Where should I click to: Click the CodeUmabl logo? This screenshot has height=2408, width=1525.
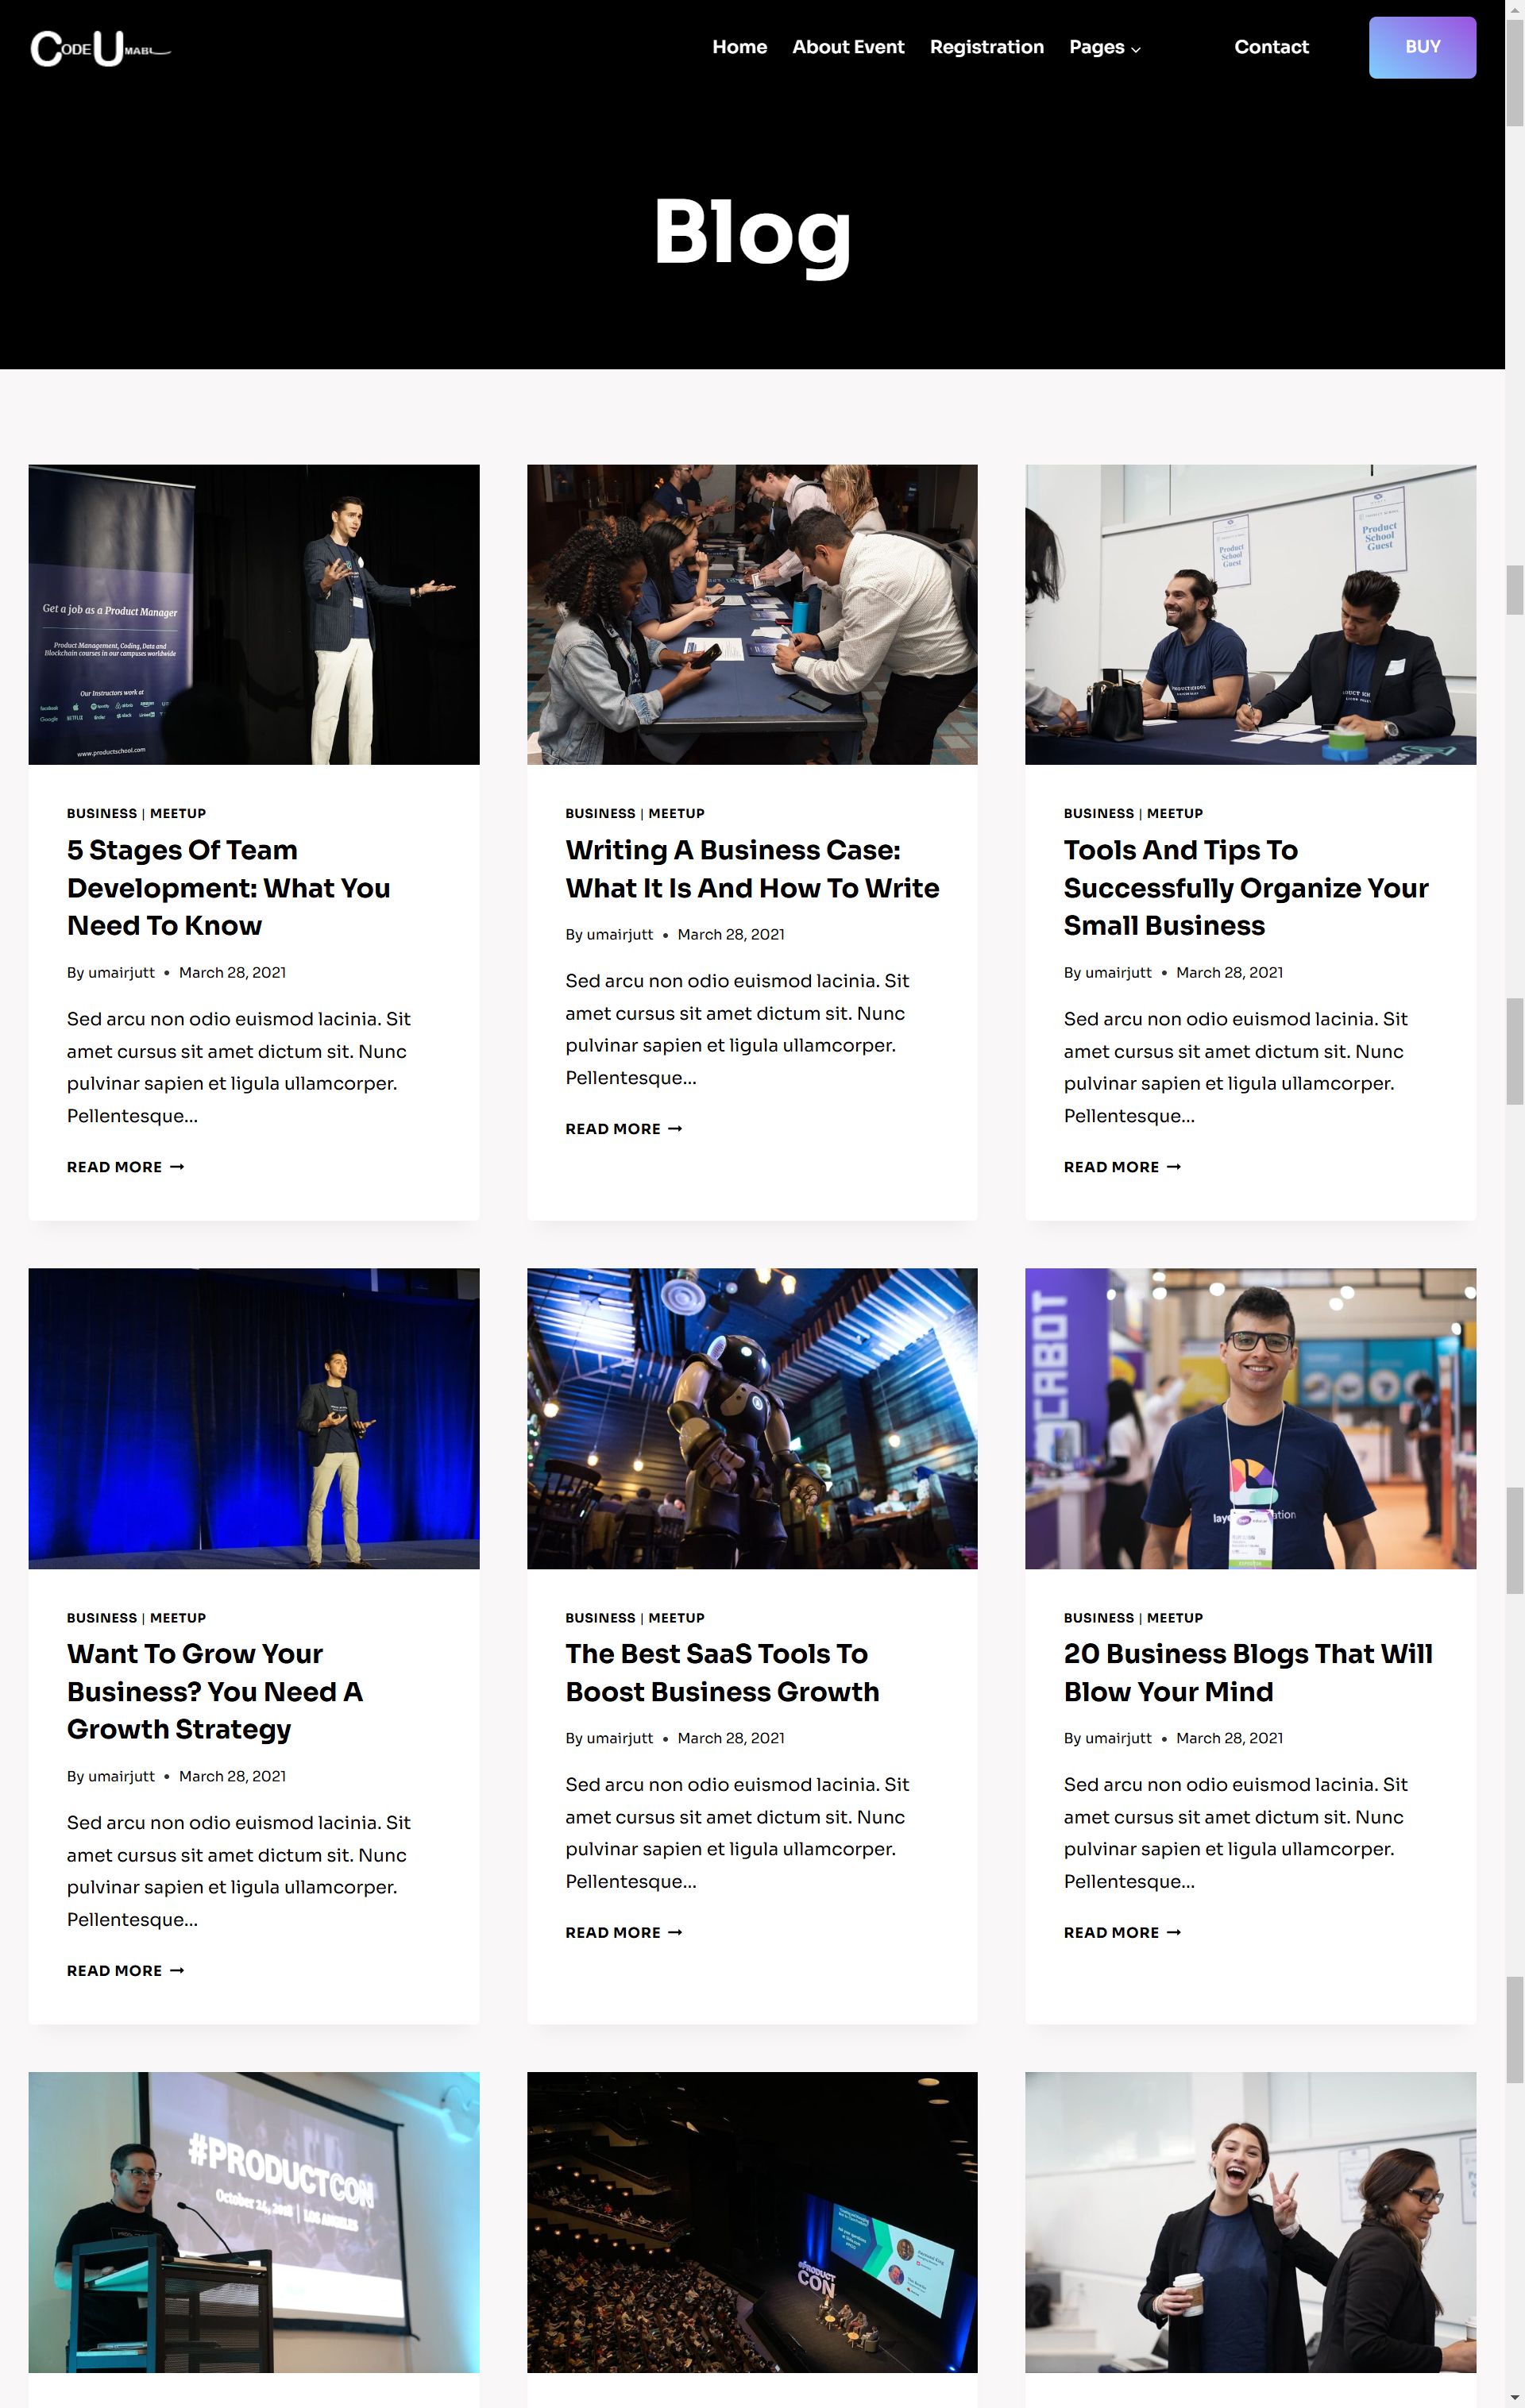coord(100,48)
